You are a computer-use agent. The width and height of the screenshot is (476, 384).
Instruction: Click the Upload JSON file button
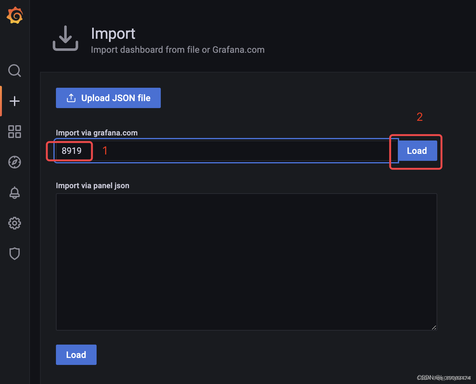click(x=108, y=98)
